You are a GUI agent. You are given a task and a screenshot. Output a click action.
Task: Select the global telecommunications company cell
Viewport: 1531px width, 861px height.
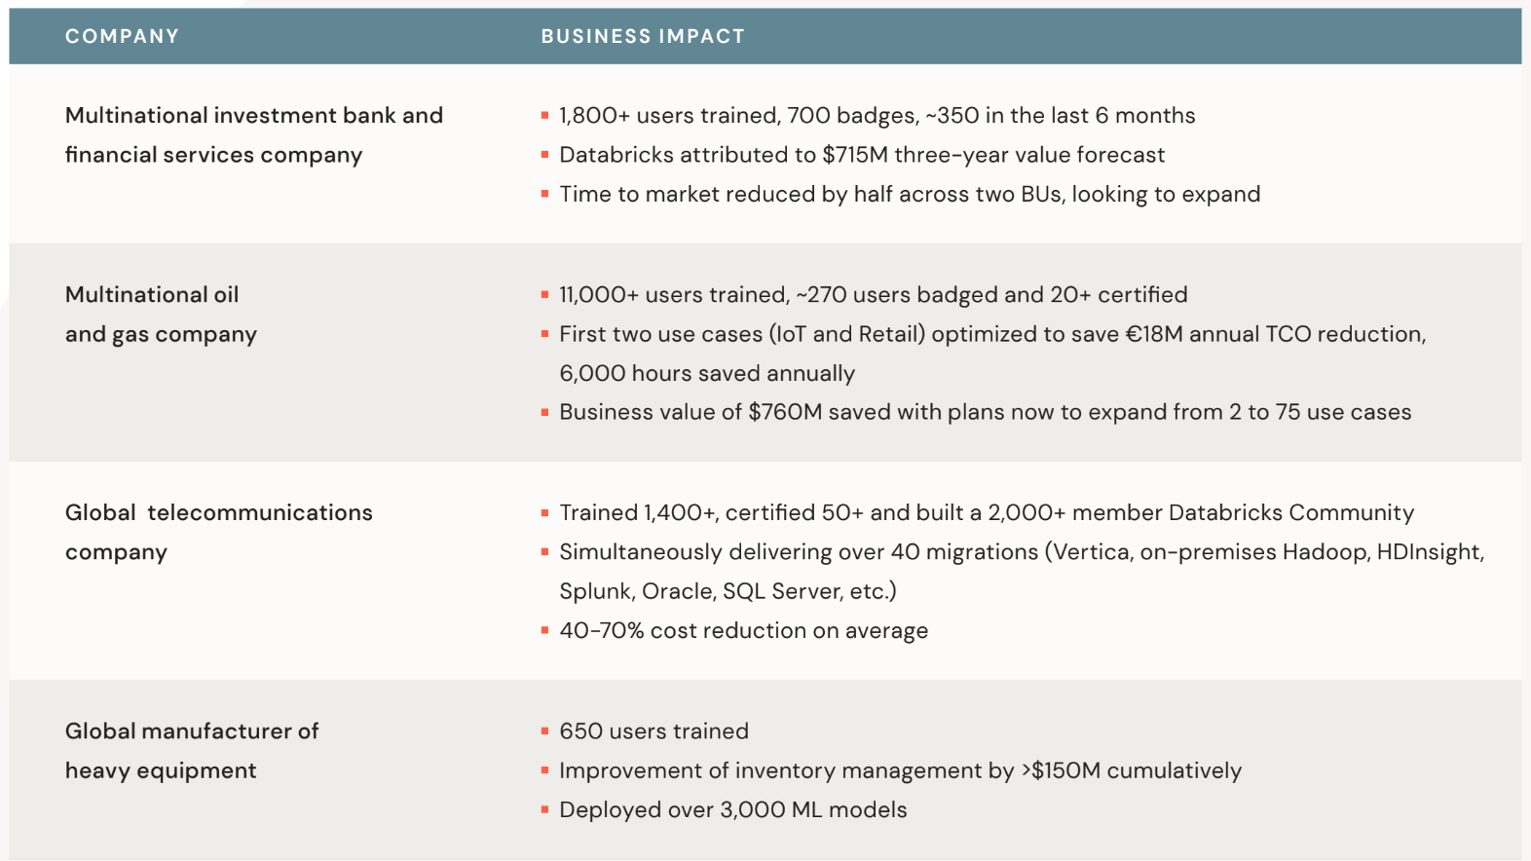[x=218, y=533]
